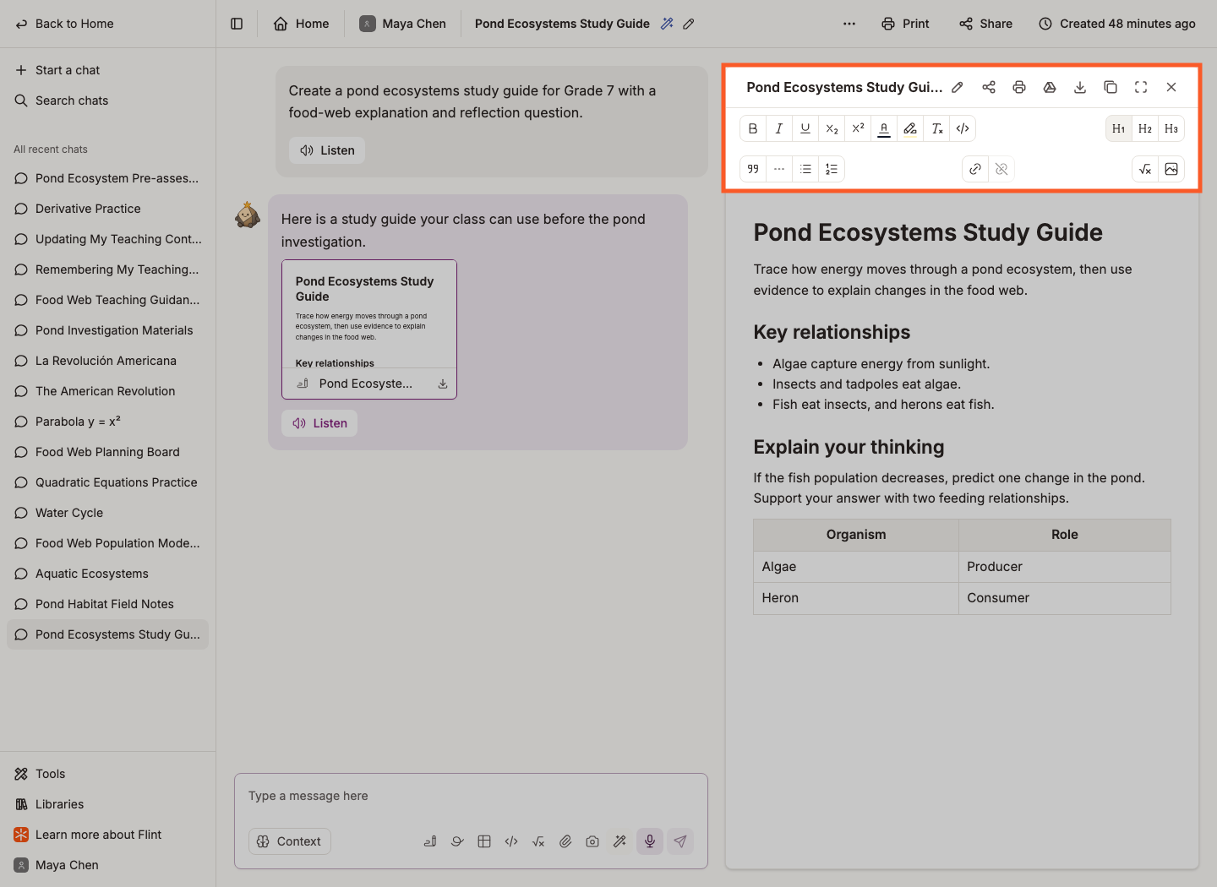Open Maya Chen profile in sidebar
This screenshot has height=887, width=1217.
[107, 865]
